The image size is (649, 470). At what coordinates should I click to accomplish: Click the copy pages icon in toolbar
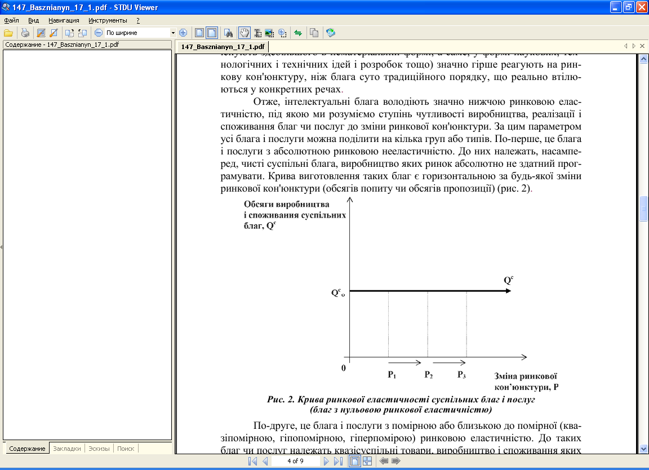click(x=314, y=33)
